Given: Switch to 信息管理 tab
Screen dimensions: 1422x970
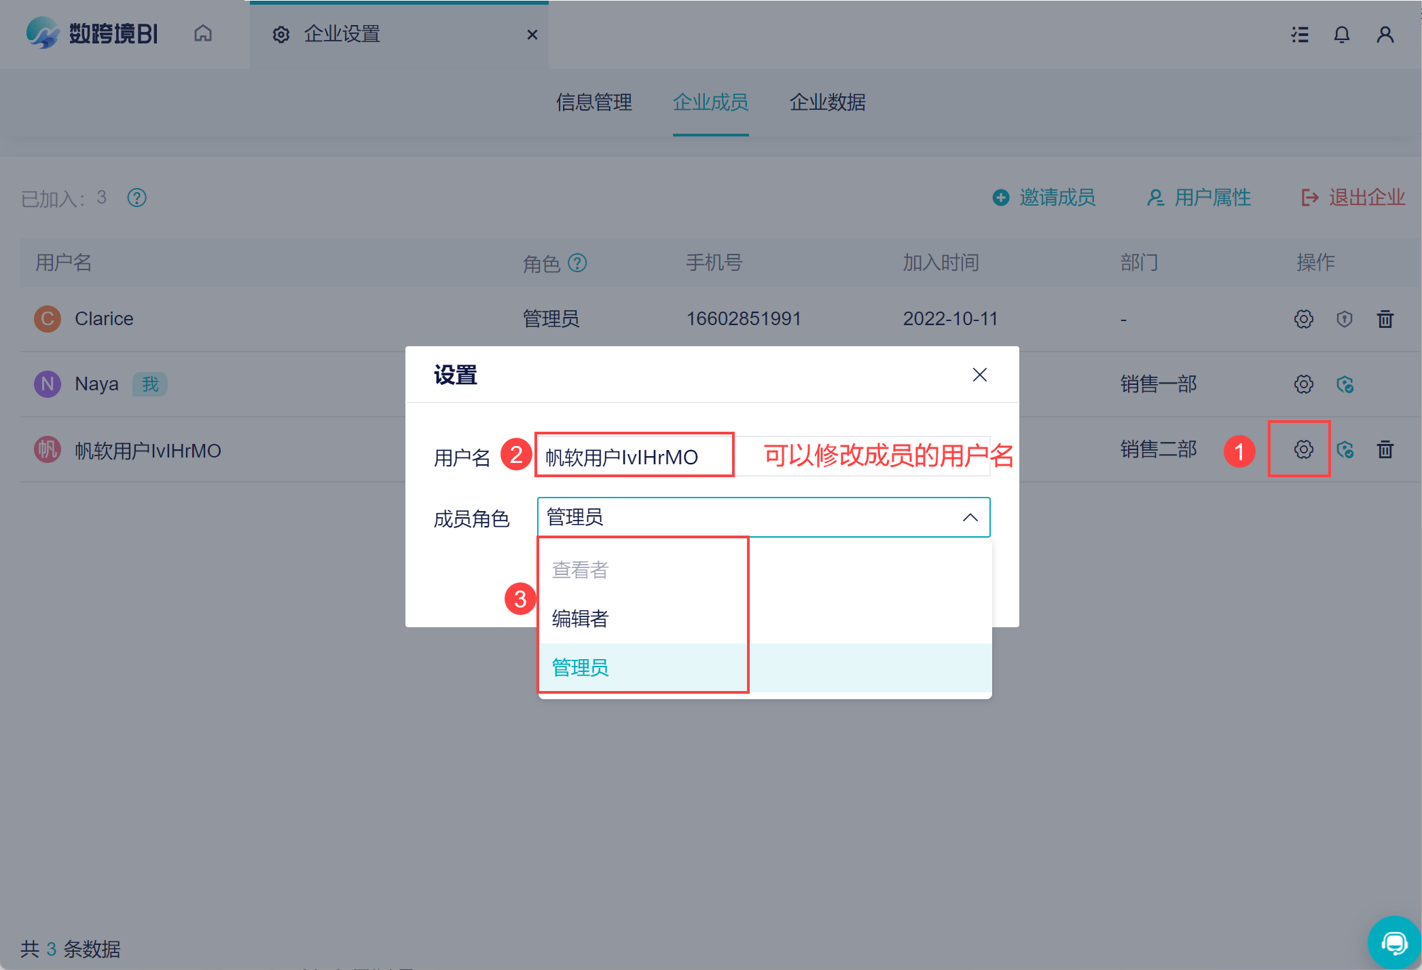Looking at the screenshot, I should click(594, 102).
